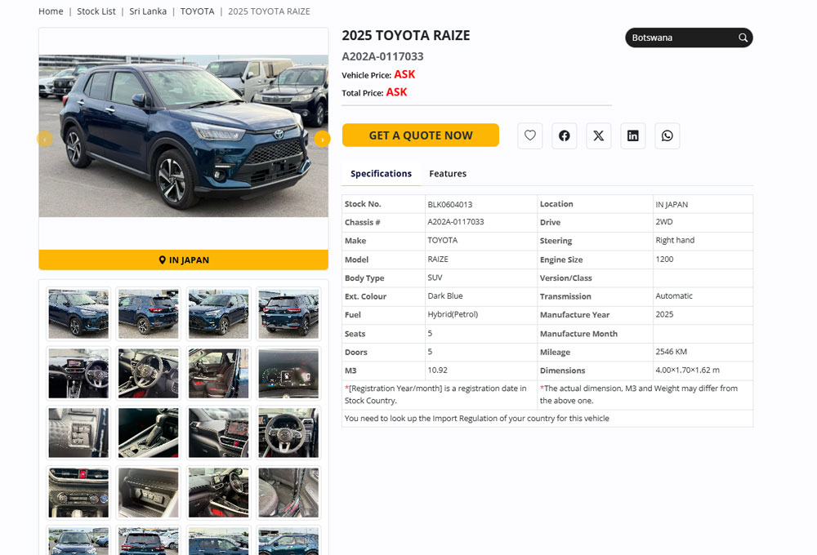Screen dimensions: 817x555
Task: Click stock number BLK0604013
Action: tap(449, 205)
